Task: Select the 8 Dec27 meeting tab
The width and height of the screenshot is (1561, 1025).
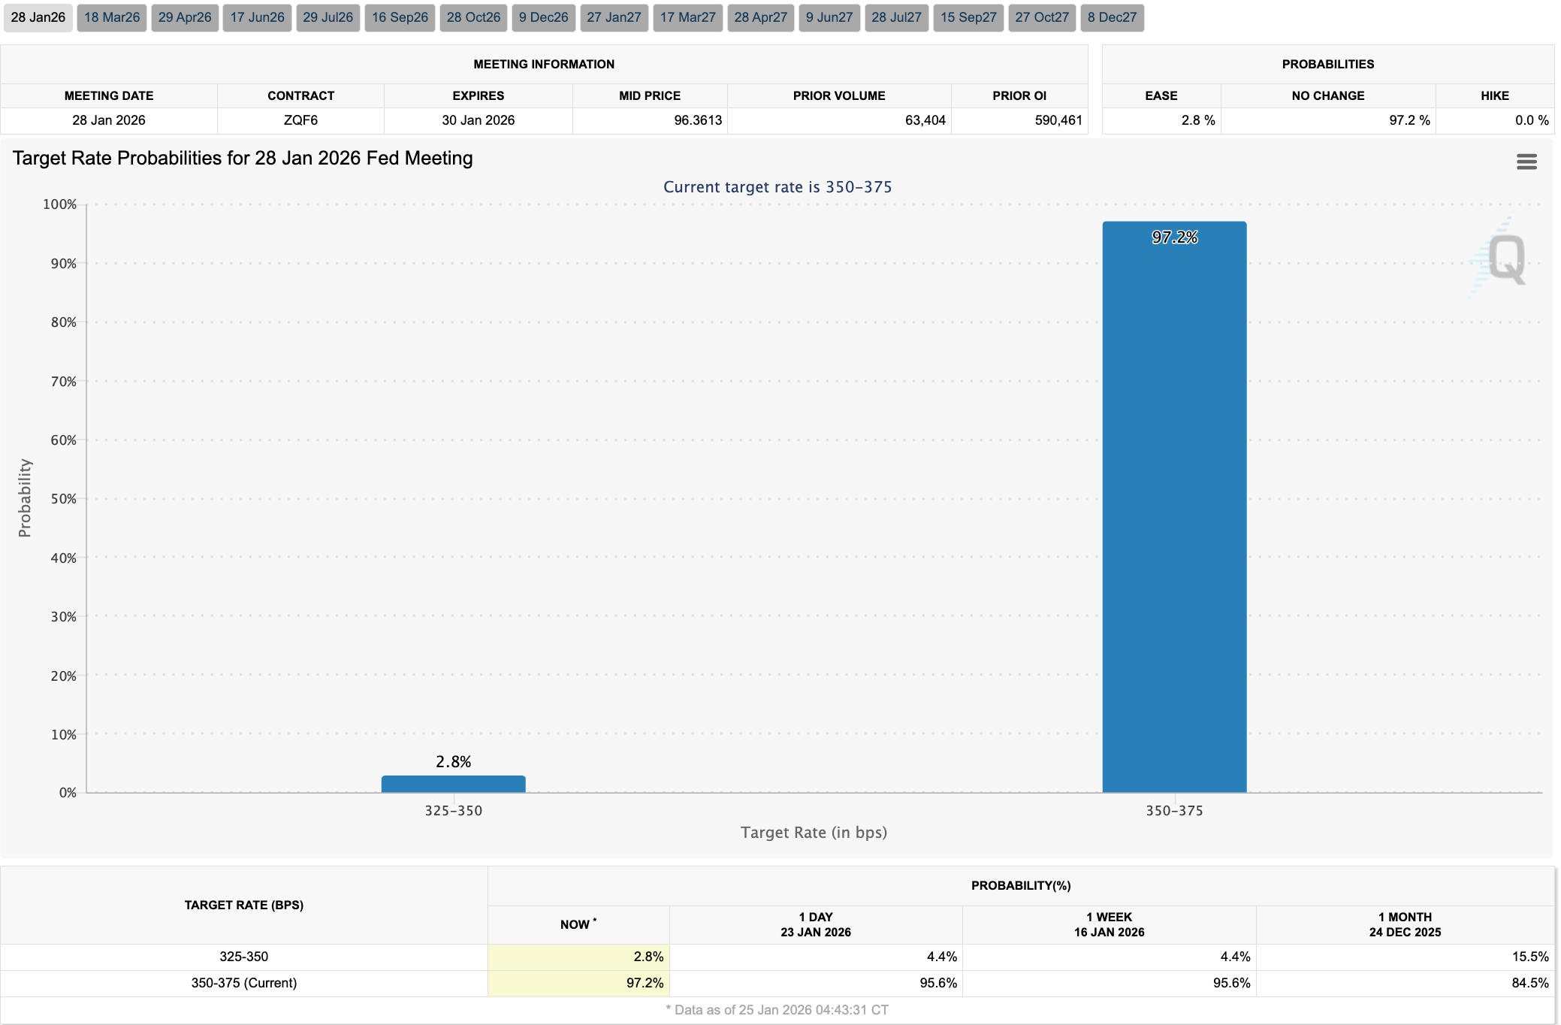Action: 1112,17
